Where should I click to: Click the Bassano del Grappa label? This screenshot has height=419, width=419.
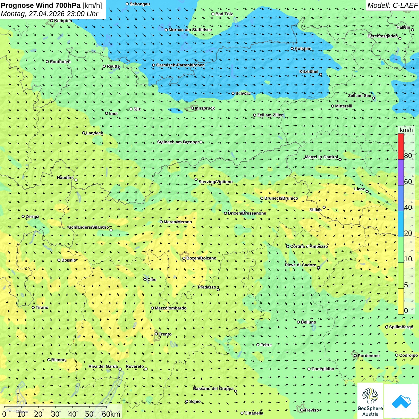coord(213,388)
